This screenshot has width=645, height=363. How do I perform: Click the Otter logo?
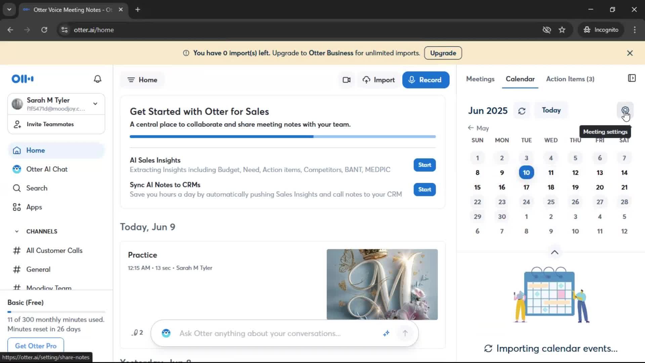23,79
